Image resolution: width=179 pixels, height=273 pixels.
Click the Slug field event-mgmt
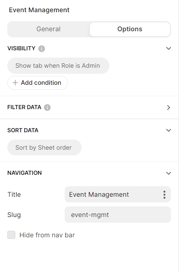click(118, 215)
